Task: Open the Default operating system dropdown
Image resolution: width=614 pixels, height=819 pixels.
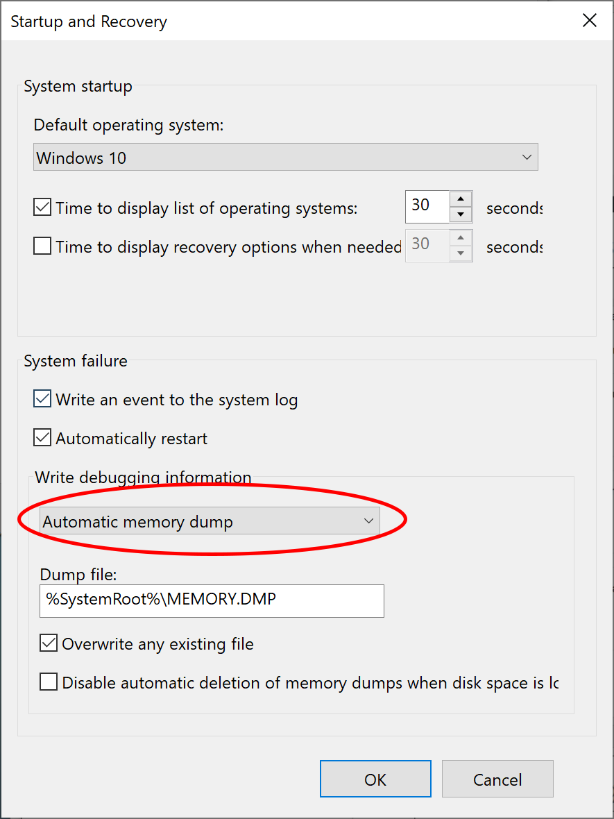Action: click(284, 158)
